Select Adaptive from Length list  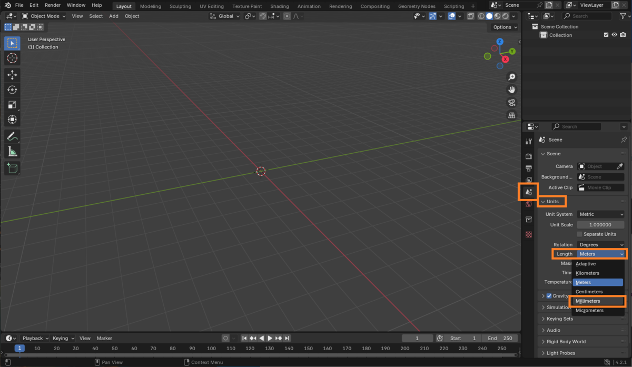(598, 264)
